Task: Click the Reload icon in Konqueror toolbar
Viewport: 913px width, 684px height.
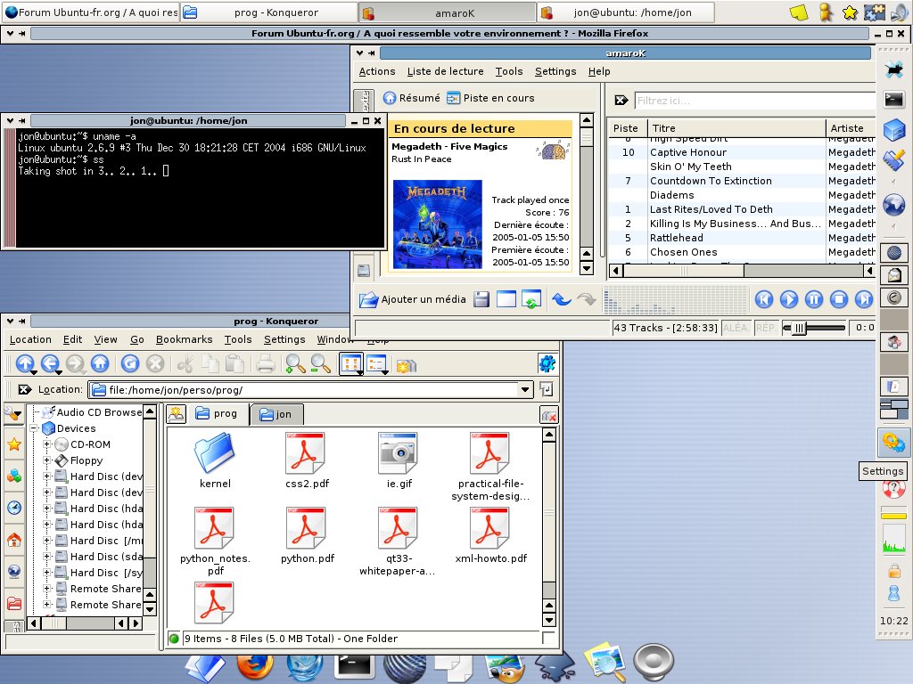Action: click(130, 363)
